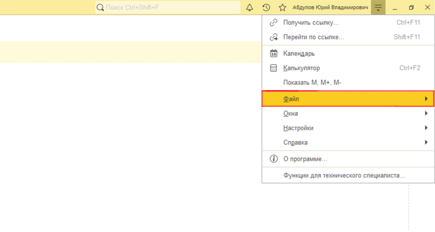Expand the Окна submenu arrow
The width and height of the screenshot is (435, 232).
pos(426,113)
